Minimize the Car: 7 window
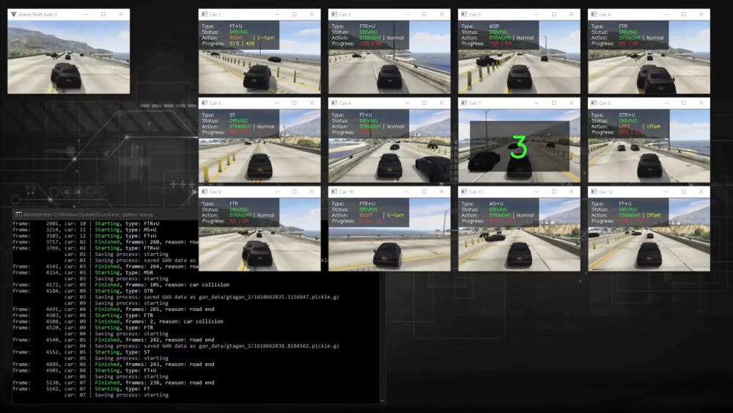Screen dimensions: 733x413 [537, 103]
